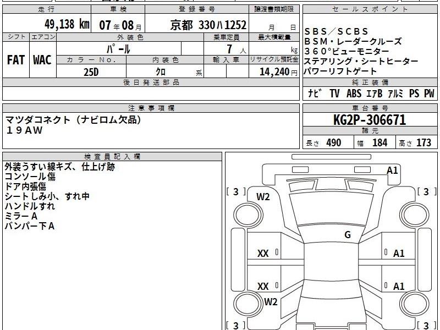The height and width of the screenshot is (330, 440).
Task: Select the ナビ equipment mark
Action: pyautogui.click(x=315, y=94)
